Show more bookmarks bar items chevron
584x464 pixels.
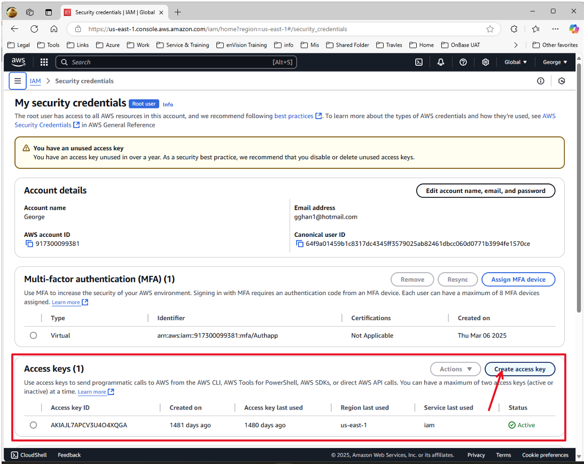point(516,45)
